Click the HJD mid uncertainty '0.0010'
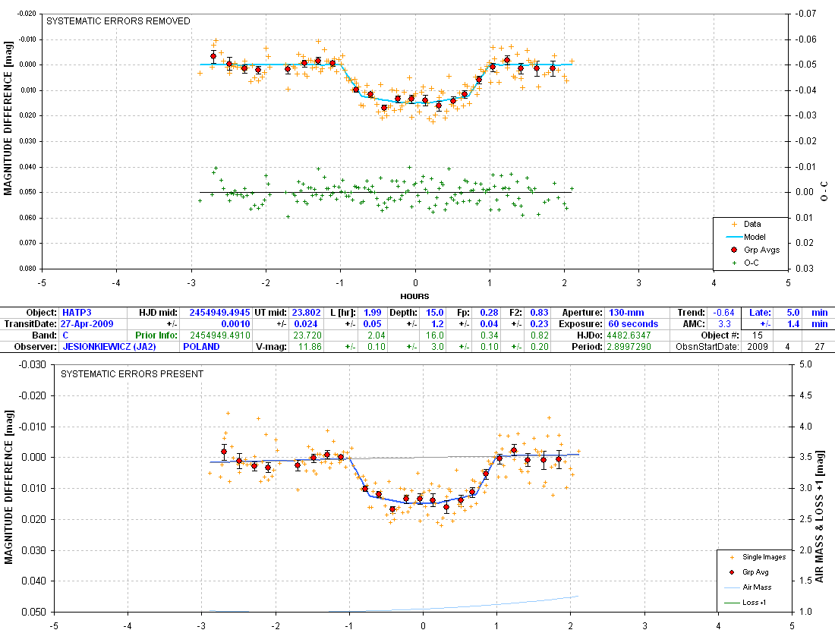This screenshot has width=835, height=633. [x=236, y=323]
